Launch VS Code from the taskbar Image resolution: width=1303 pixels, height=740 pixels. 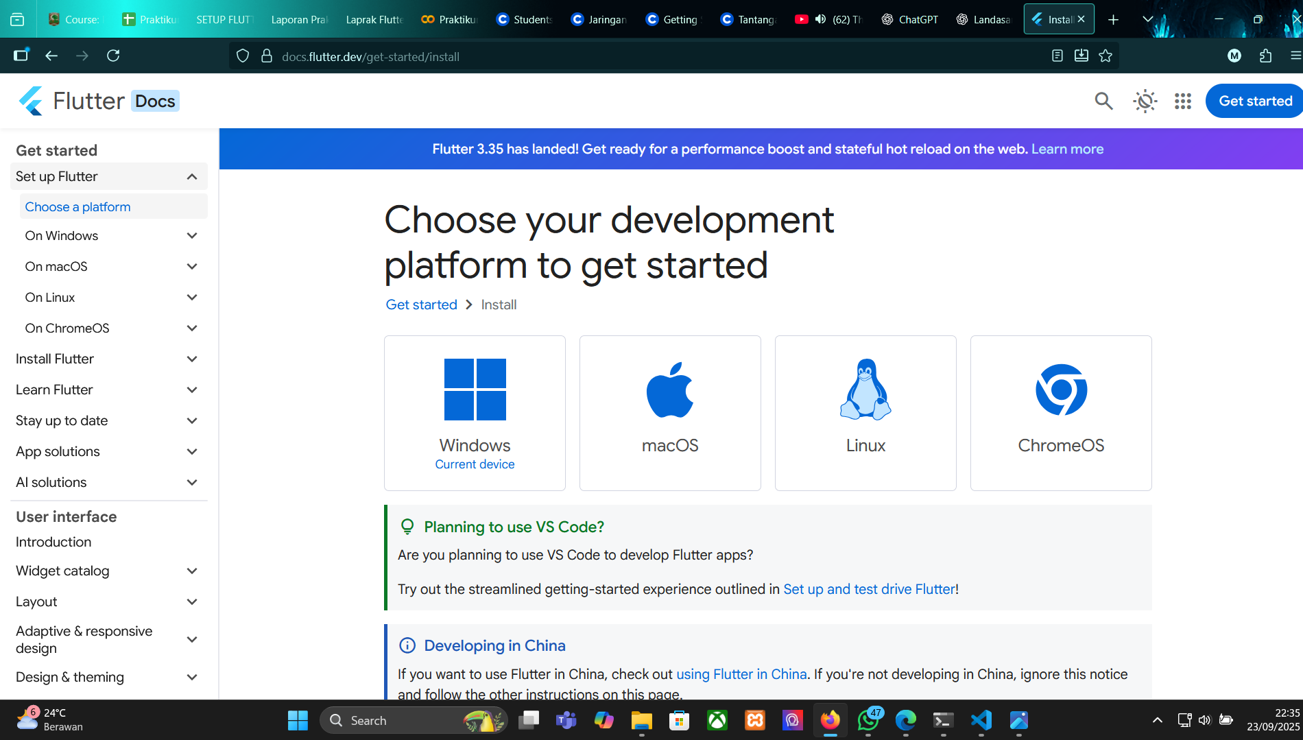point(981,721)
